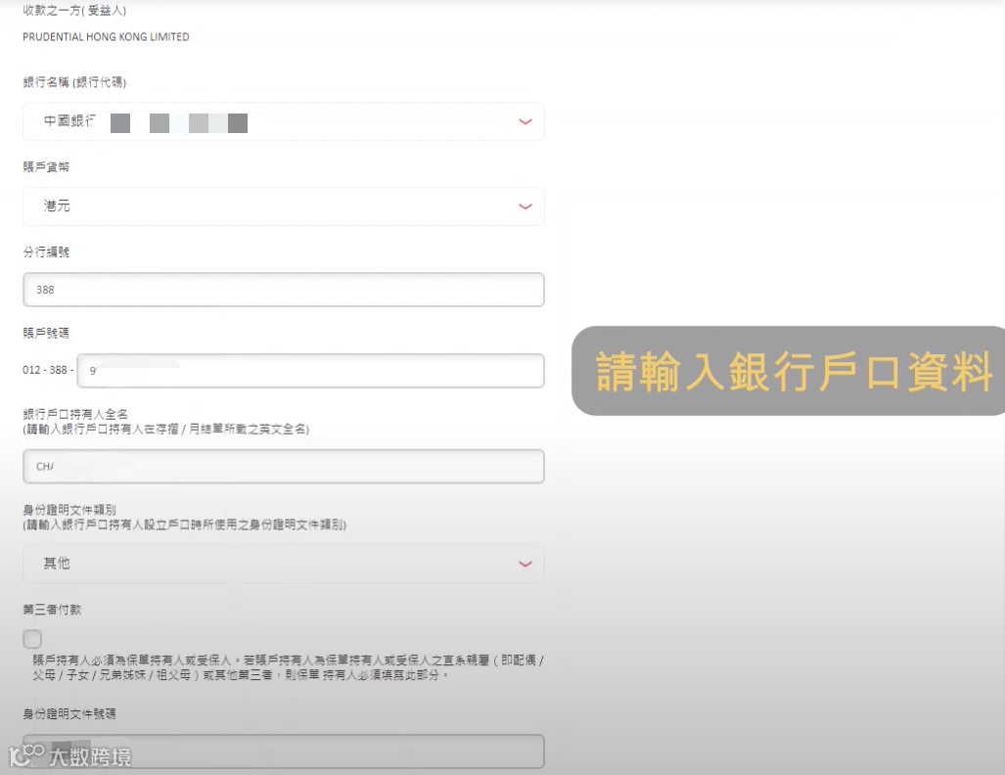
Task: Open the account currency dropdown showing 港元
Action: click(x=283, y=206)
